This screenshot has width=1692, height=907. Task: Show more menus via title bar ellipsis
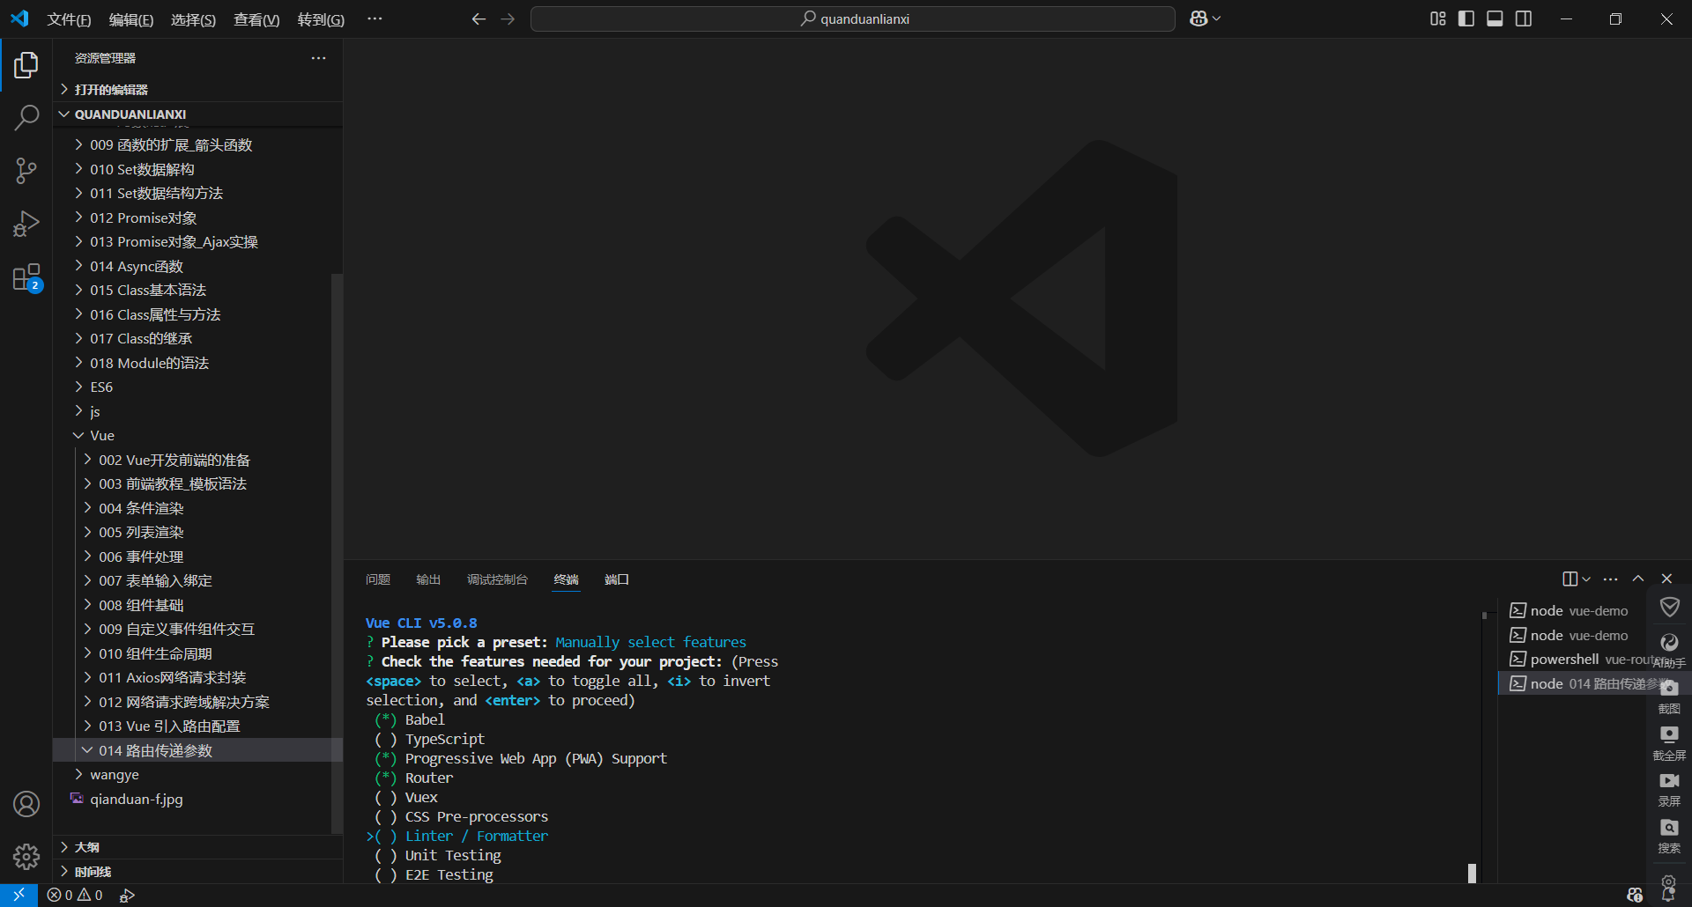pyautogui.click(x=375, y=18)
